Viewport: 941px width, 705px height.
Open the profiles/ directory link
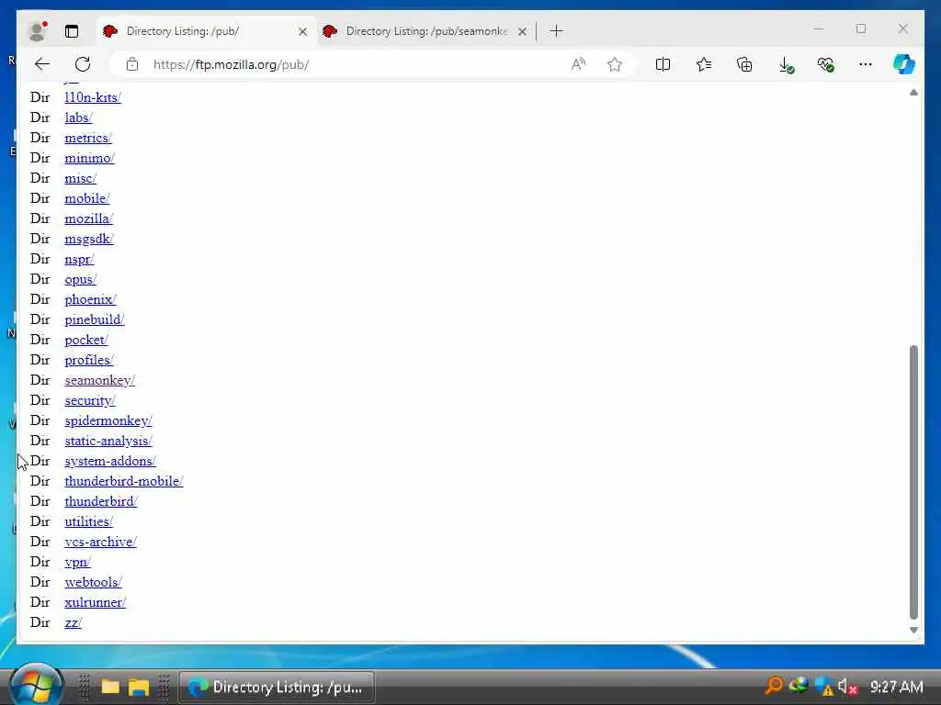(89, 360)
